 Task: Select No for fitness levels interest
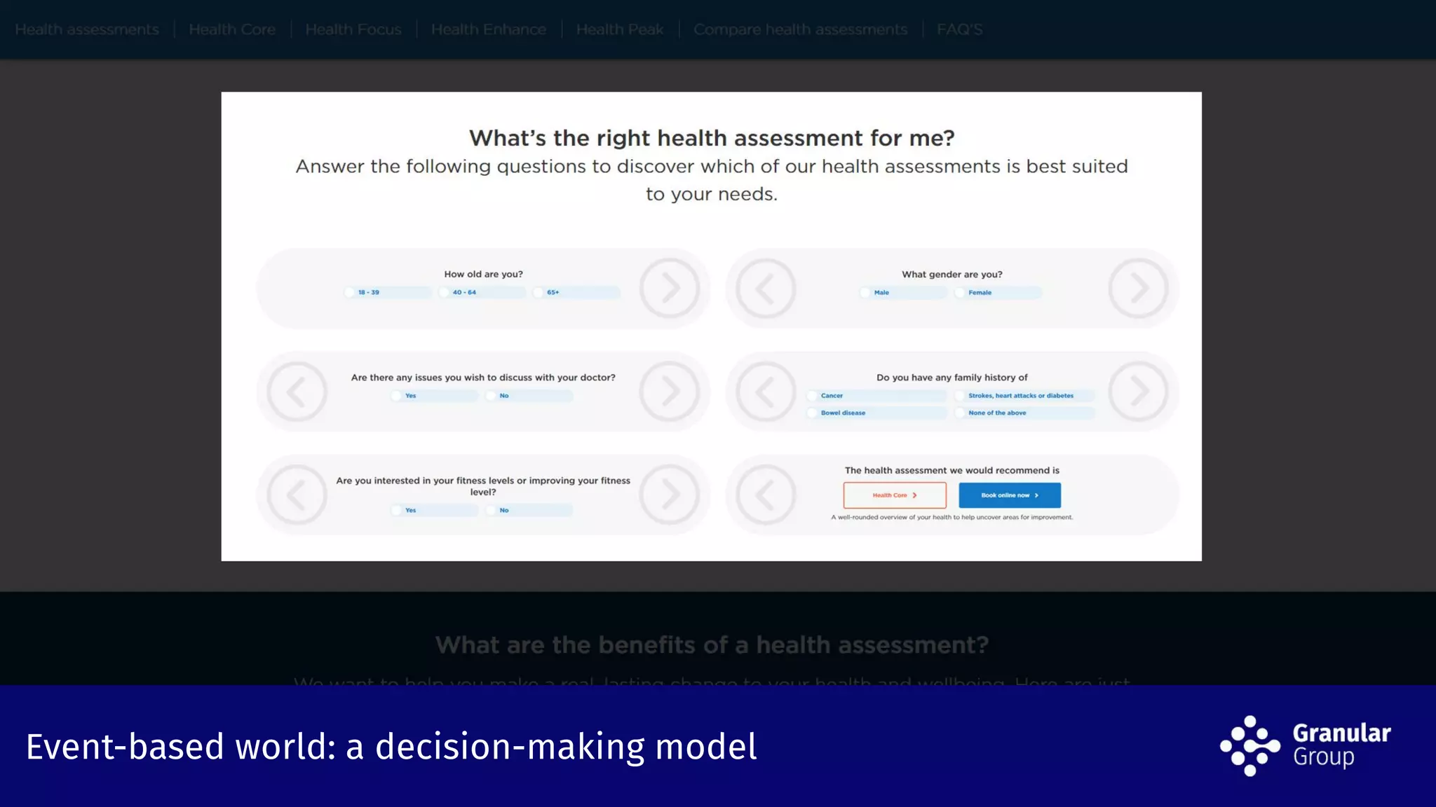tap(529, 510)
